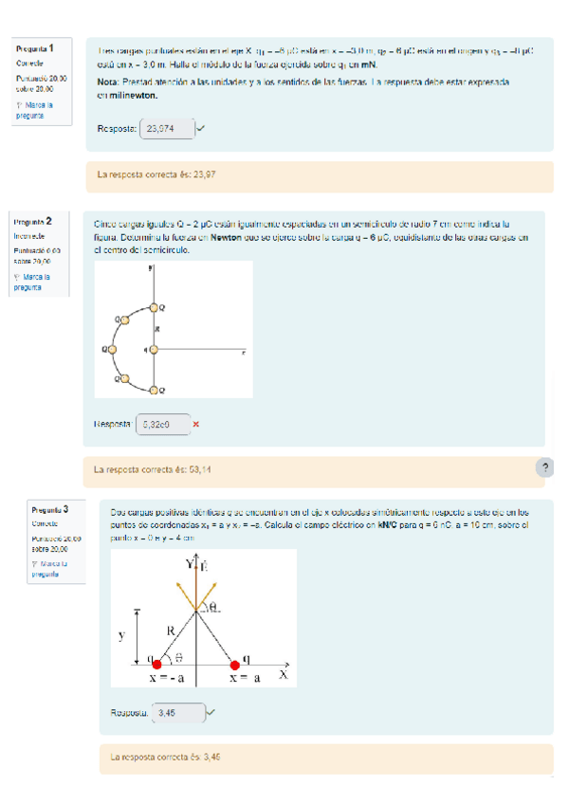This screenshot has height=804, width=569.
Task: Click the Resposta field containing 5,32e0
Action: pyautogui.click(x=162, y=425)
